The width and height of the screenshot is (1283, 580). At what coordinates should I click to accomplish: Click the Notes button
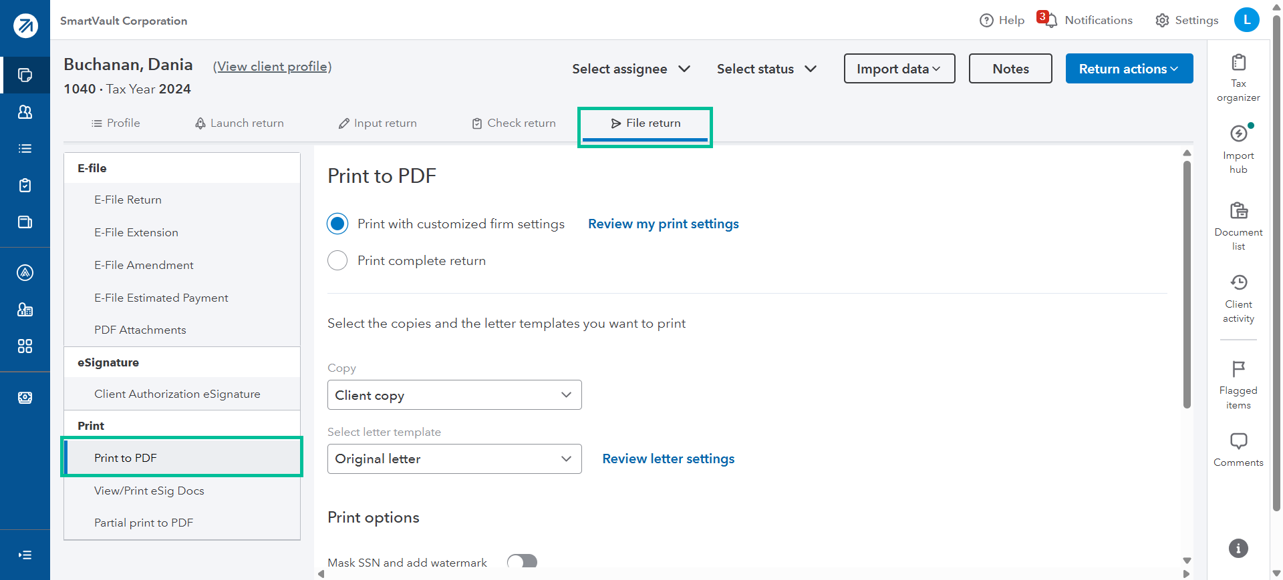coord(1010,69)
